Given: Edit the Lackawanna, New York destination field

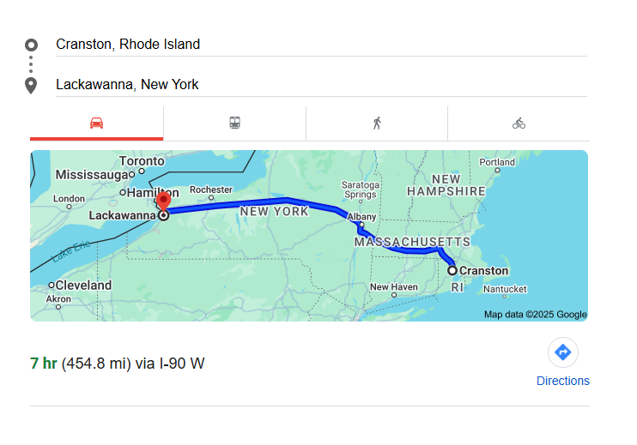Looking at the screenshot, I should [318, 85].
